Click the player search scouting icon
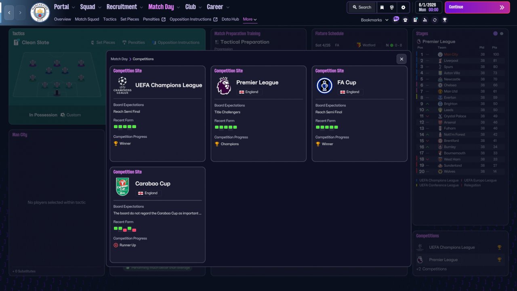The height and width of the screenshot is (291, 517). pos(425,20)
